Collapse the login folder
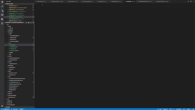 tap(10, 34)
